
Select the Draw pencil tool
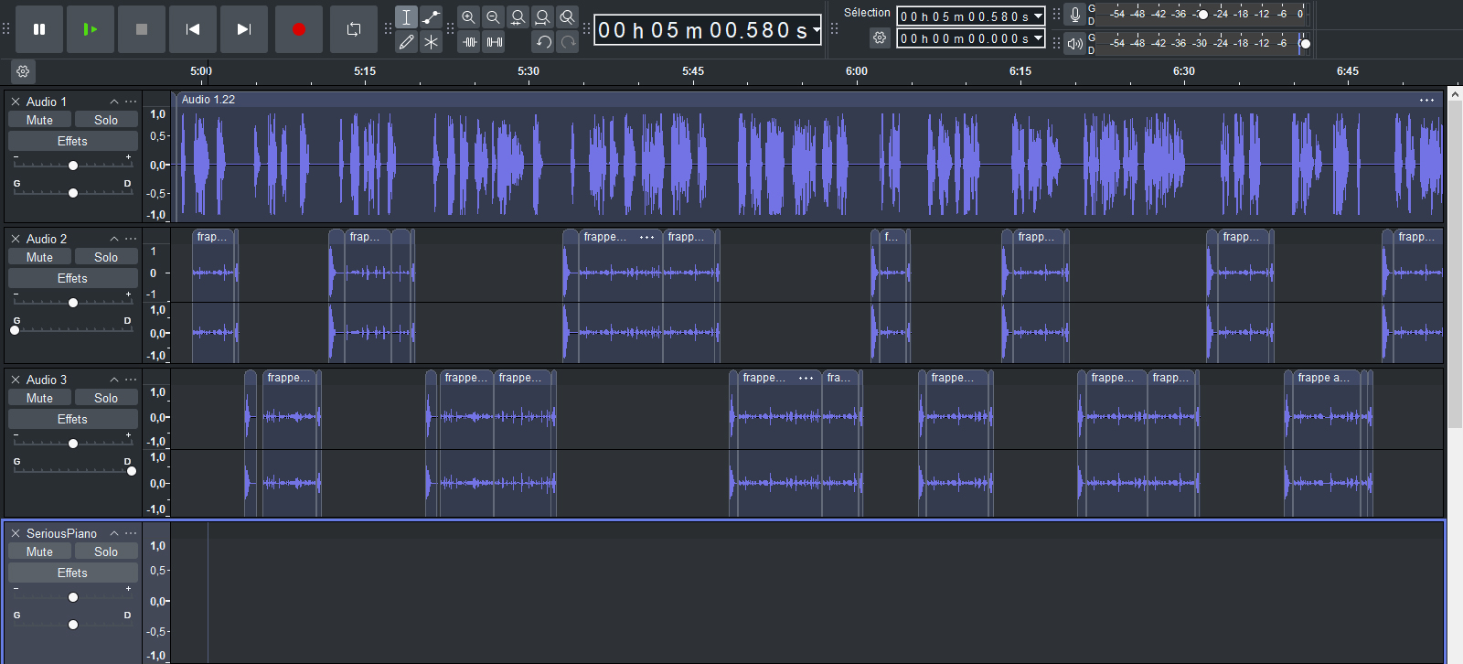407,42
